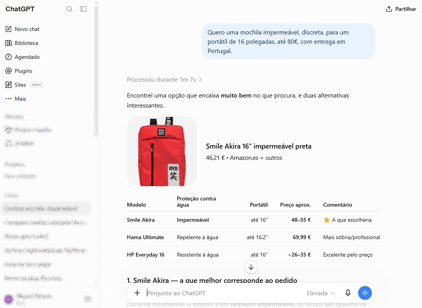Screen dimensions: 422x308
Task: Click the 'Portátil' column header
Action: (258, 205)
